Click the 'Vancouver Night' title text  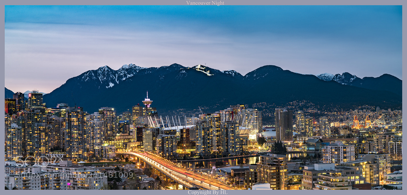point(205,3)
